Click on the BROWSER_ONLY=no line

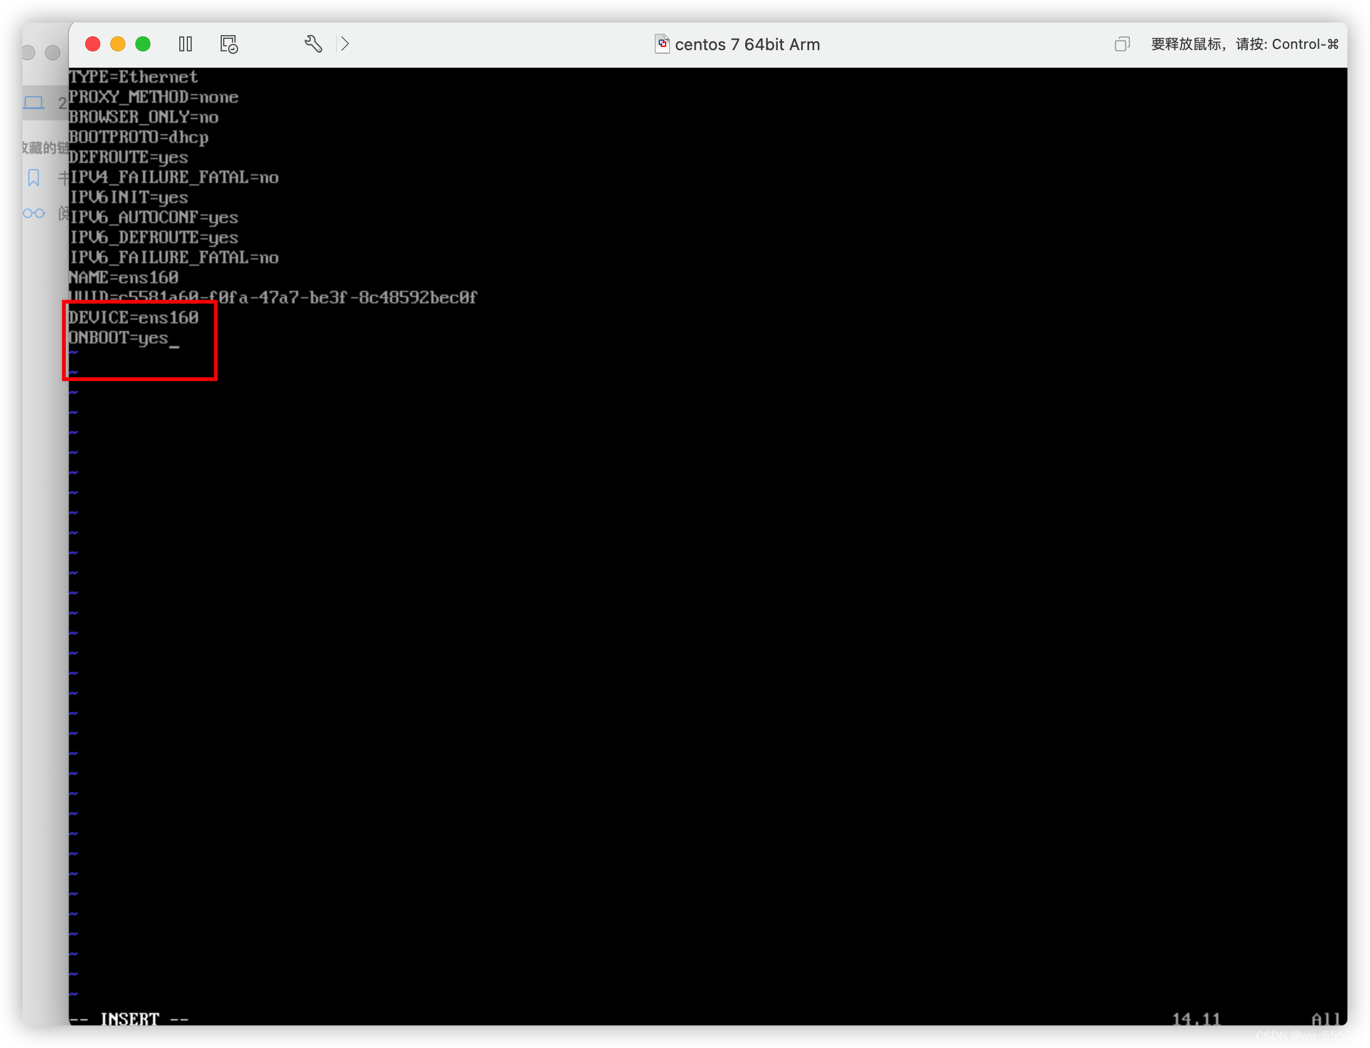[x=144, y=117]
